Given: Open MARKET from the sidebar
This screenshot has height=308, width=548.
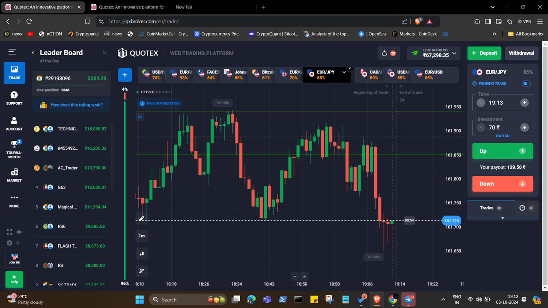Looking at the screenshot, I should pos(14,175).
